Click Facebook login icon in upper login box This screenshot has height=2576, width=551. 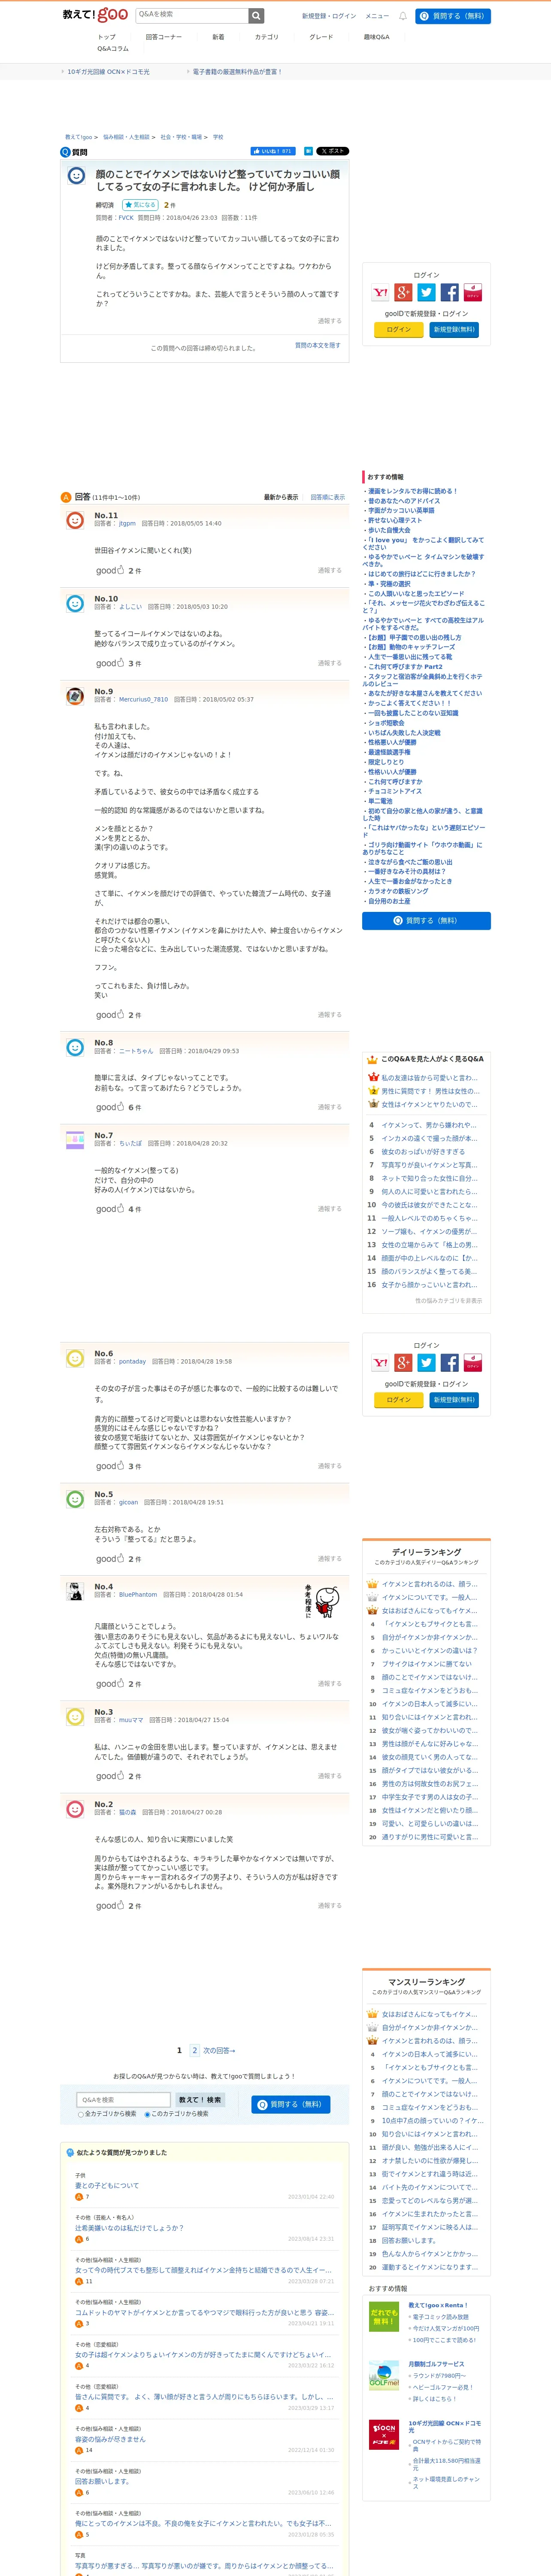(450, 292)
